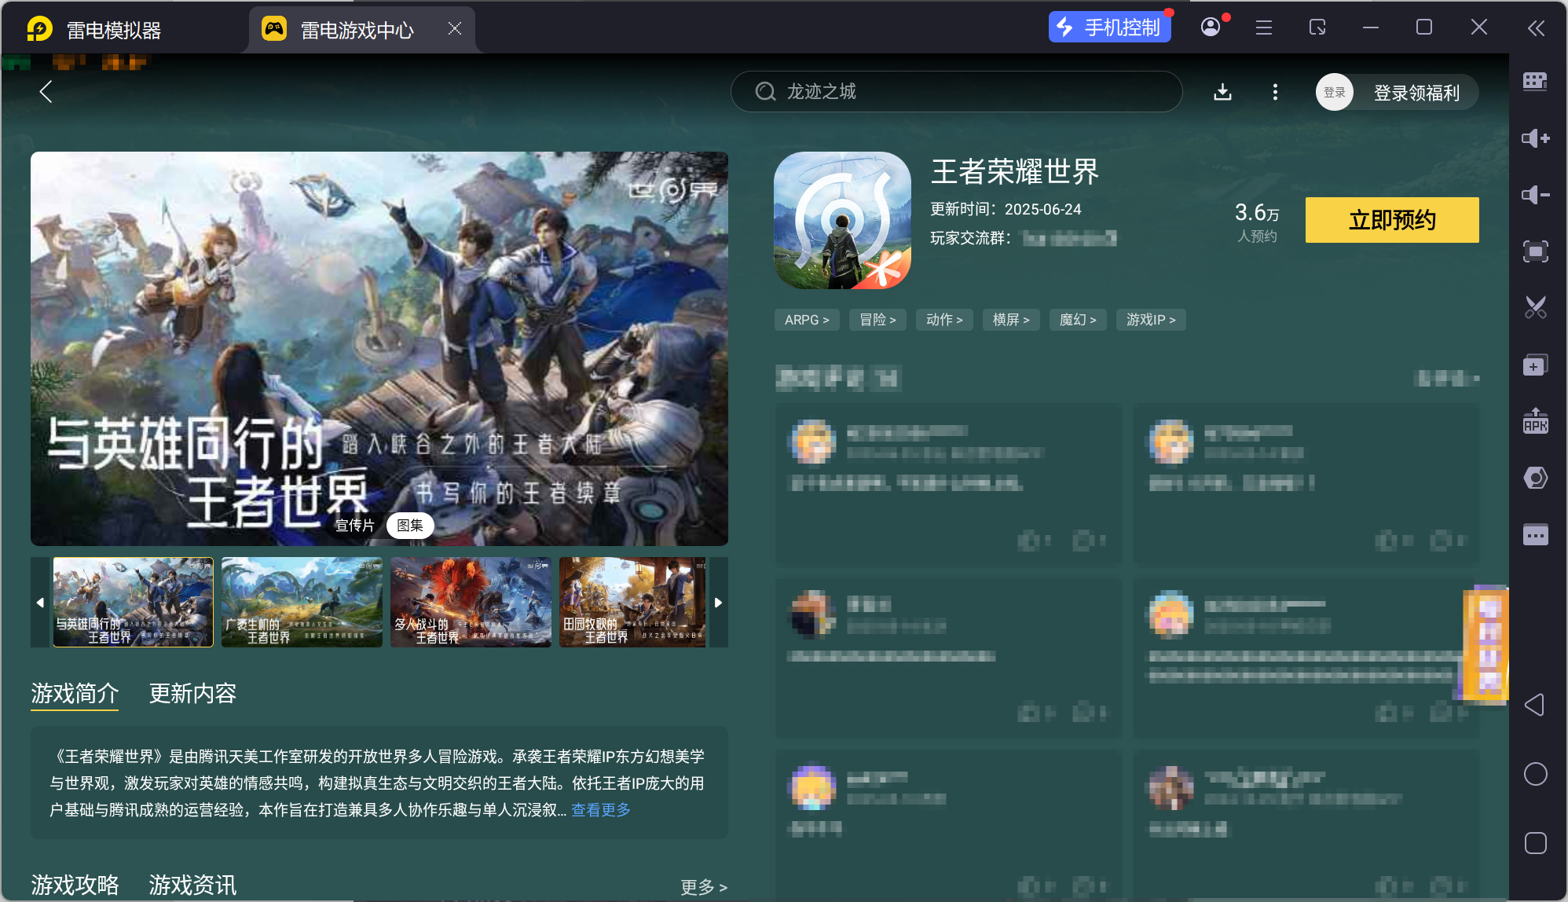Open the downloads manager icon

1222,92
